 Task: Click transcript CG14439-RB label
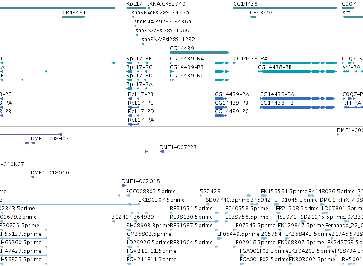186,67
